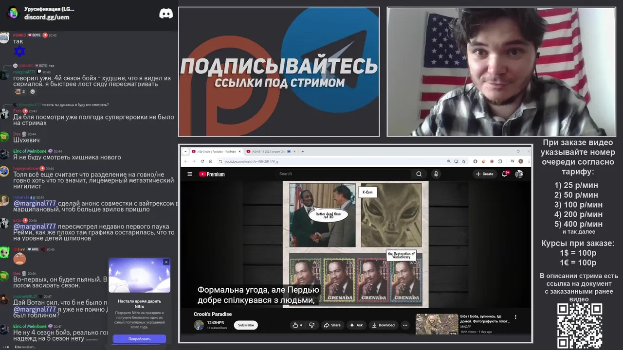623x350 pixels.
Task: Open the Біба і Боба video thumbnail
Action: 437,324
